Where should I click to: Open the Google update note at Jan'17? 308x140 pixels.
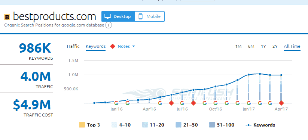pos(248,103)
